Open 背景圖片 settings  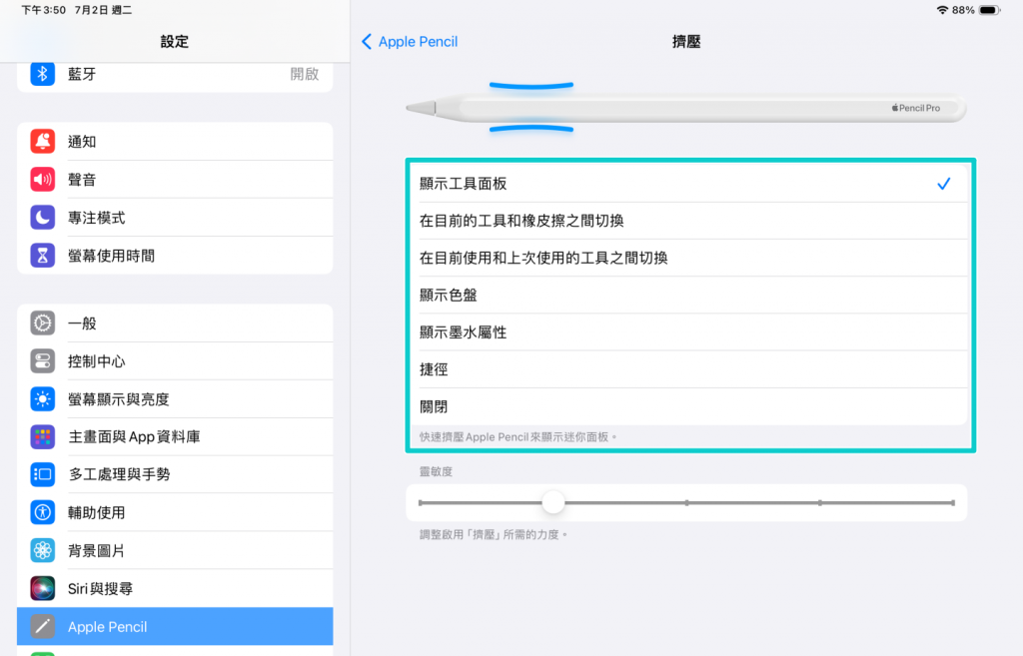tap(175, 550)
